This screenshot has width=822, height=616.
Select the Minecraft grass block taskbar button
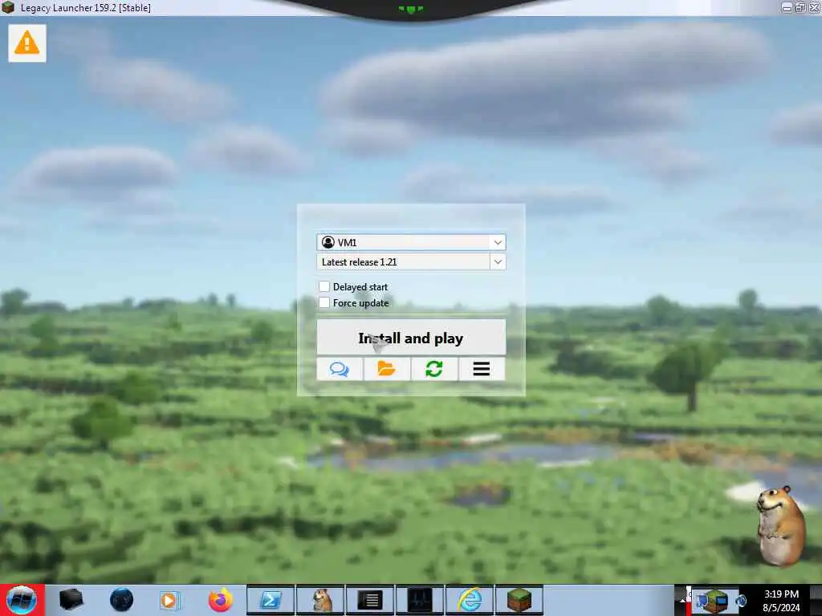point(519,600)
